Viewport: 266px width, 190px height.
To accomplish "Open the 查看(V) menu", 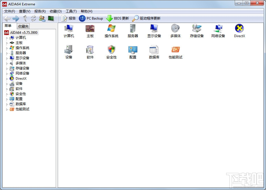I will tap(25, 11).
